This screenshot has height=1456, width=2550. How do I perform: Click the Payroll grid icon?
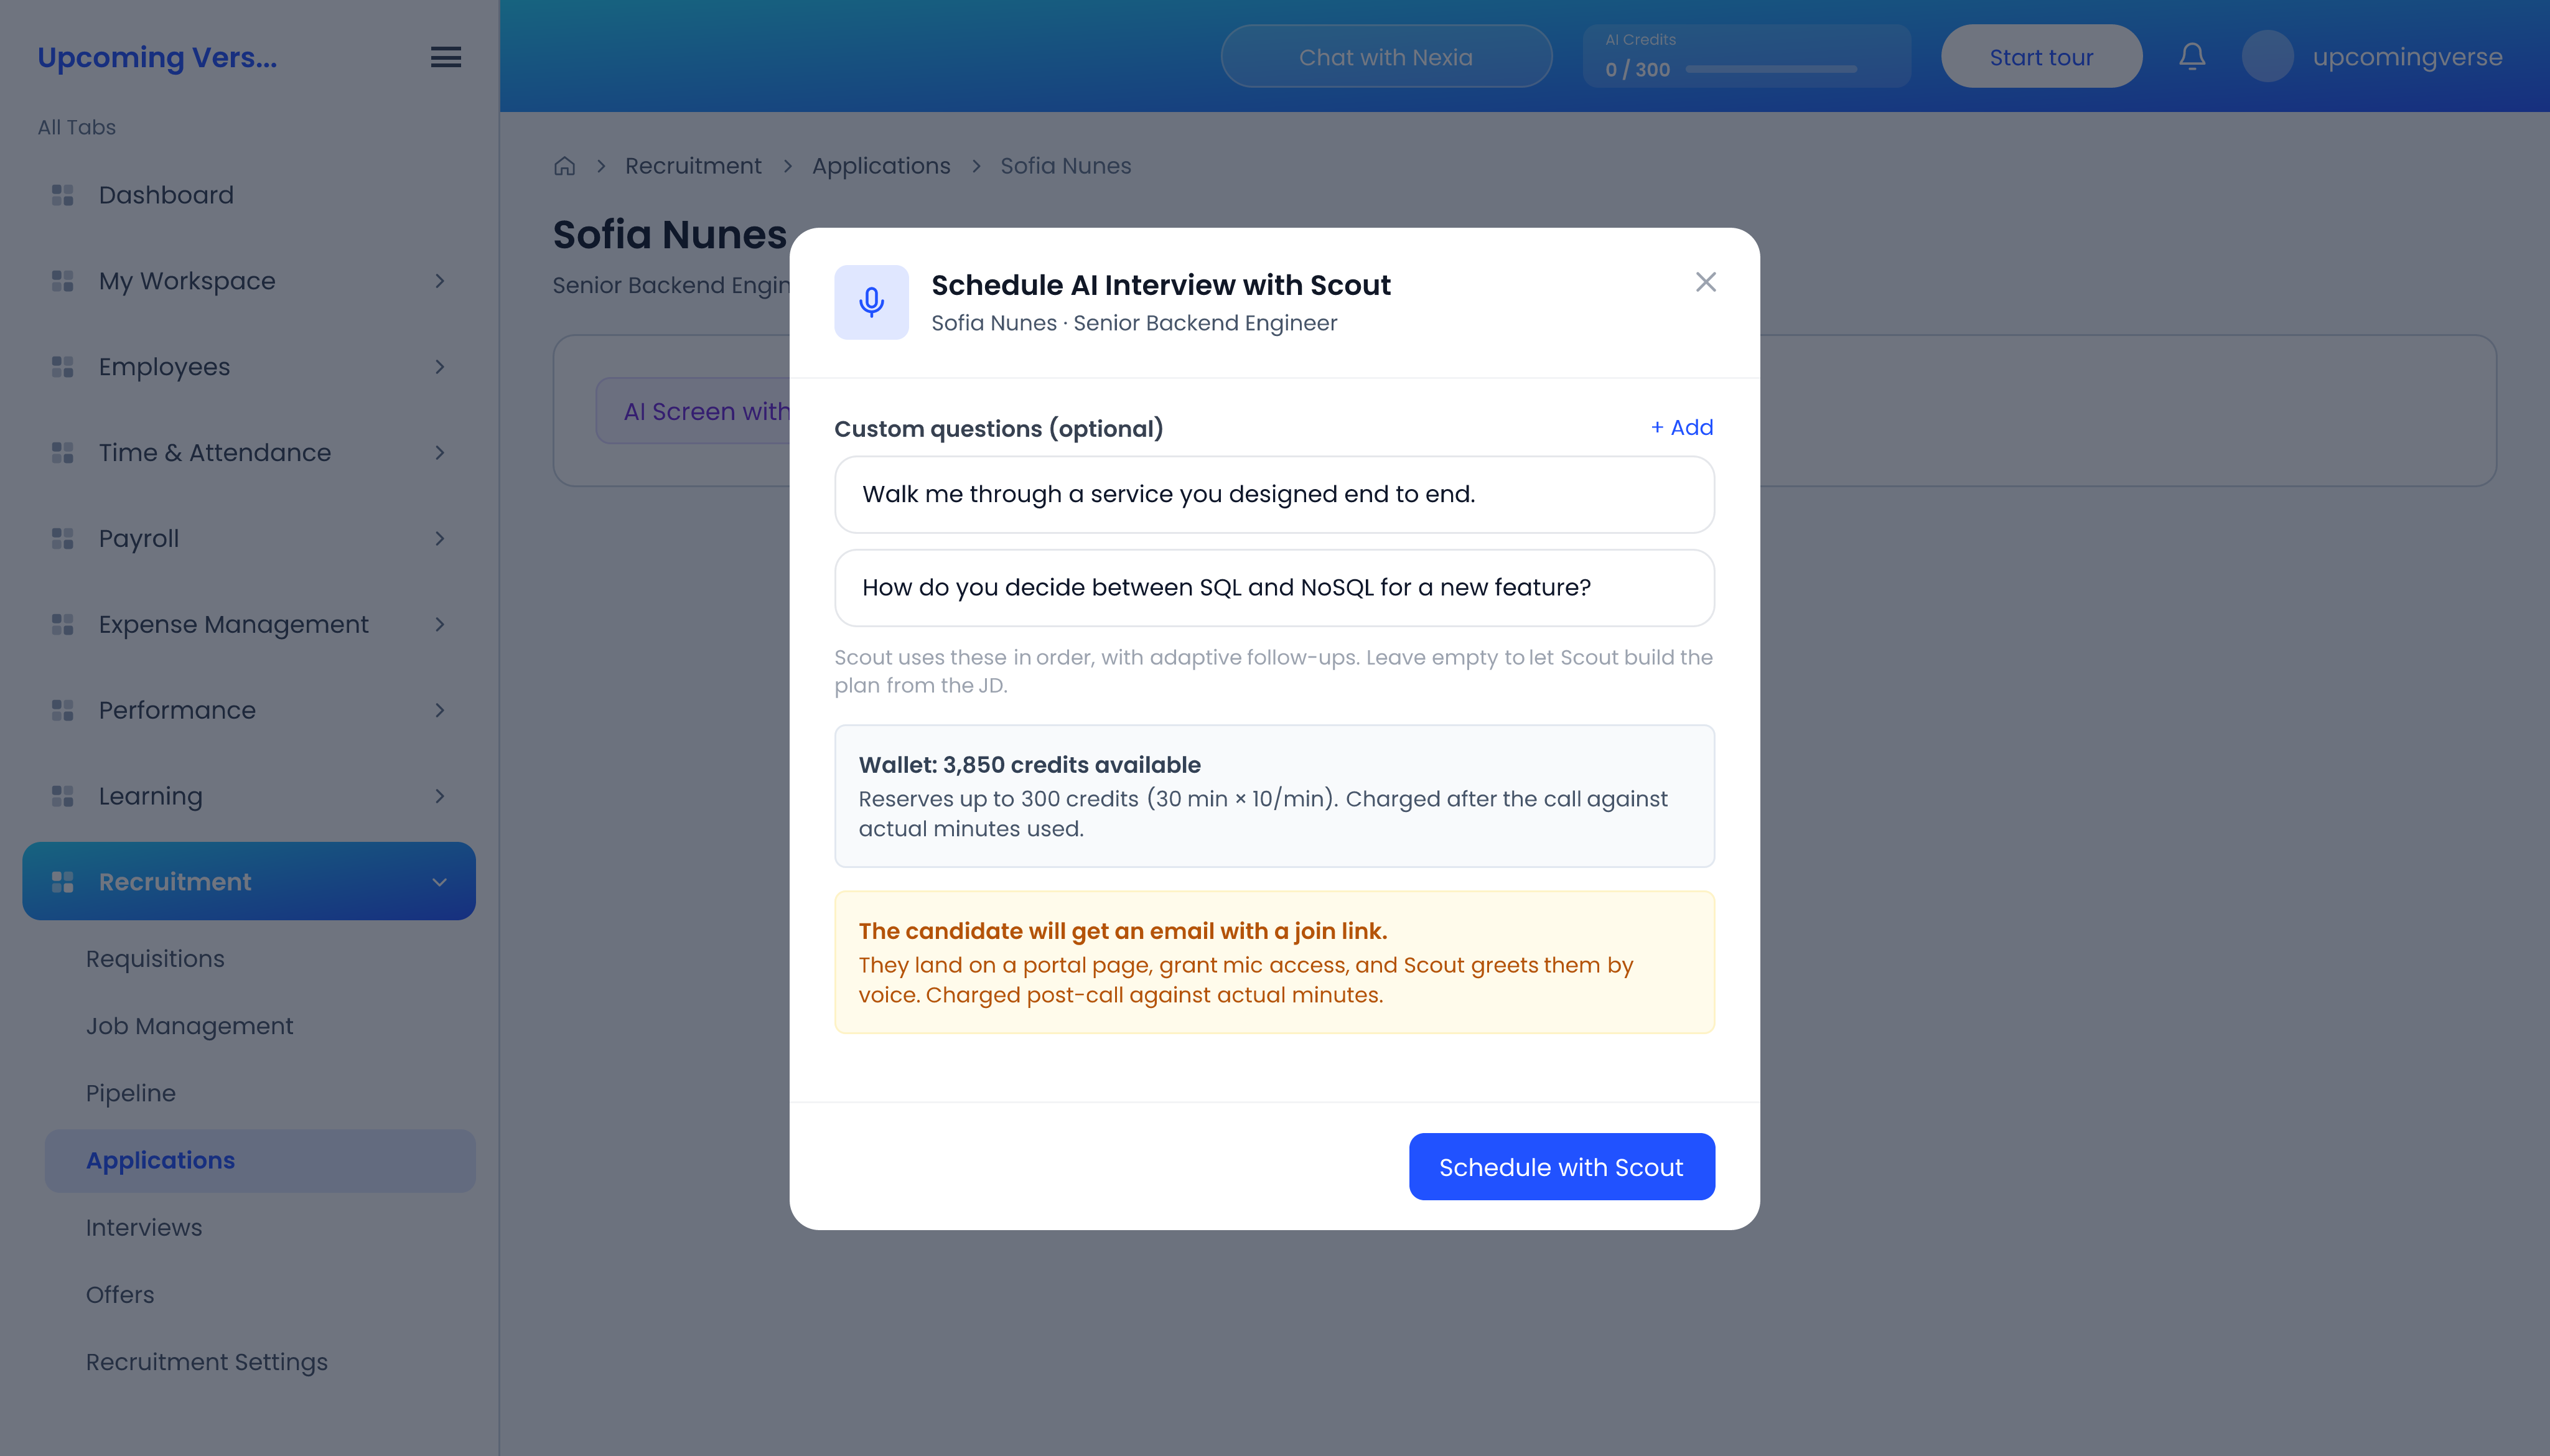click(x=63, y=539)
